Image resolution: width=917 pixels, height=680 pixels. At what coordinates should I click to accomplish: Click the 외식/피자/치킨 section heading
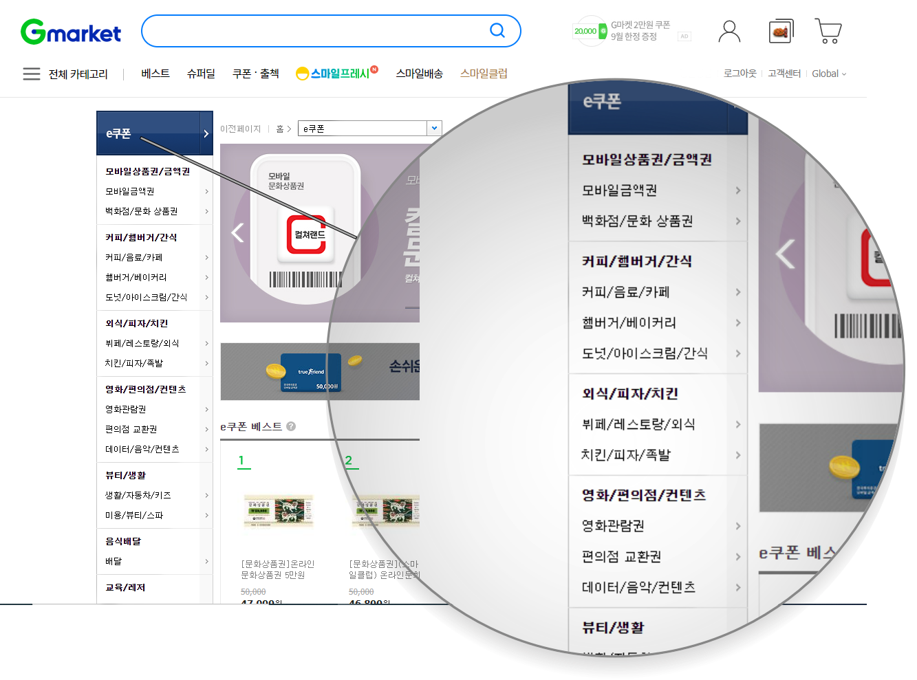pyautogui.click(x=136, y=323)
